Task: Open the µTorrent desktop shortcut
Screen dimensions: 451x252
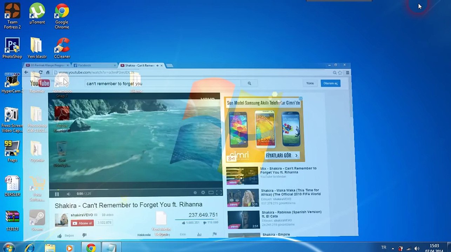Action: 37,14
